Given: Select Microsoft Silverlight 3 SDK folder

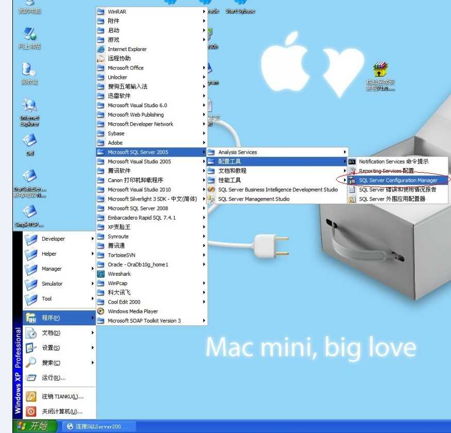Looking at the screenshot, I should [152, 199].
